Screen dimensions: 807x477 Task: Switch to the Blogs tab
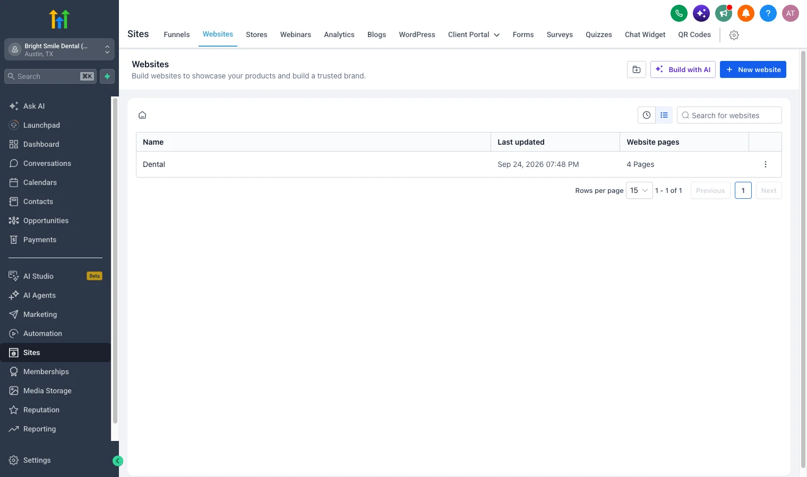coord(377,34)
